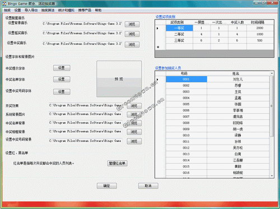Screen dimensions: 280x209
Task: Browse for the 系统背景图片 file
Action: (x=134, y=114)
